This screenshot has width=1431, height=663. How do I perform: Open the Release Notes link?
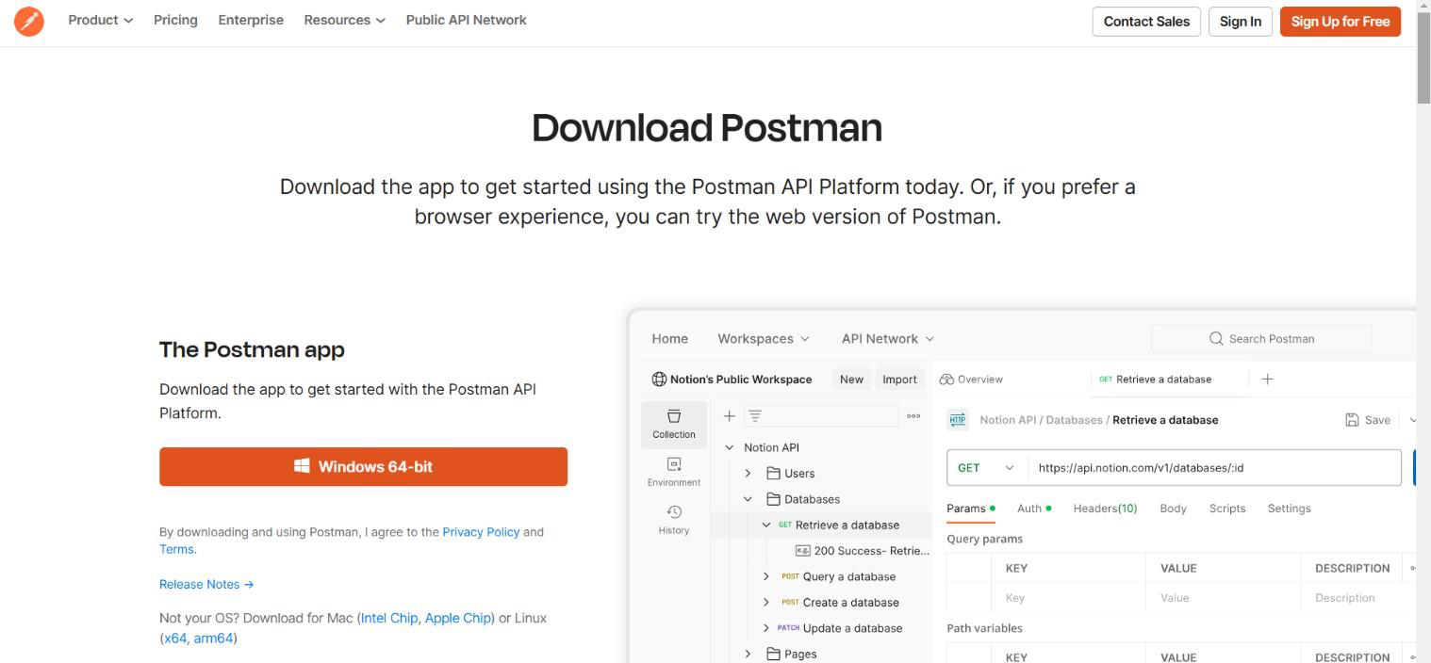tap(206, 584)
